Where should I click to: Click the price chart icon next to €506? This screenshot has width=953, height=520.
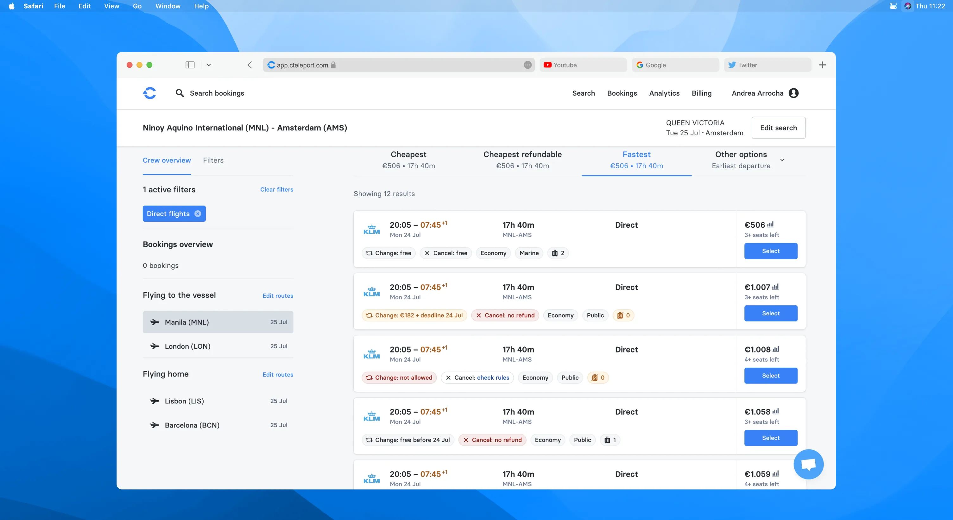pyautogui.click(x=770, y=225)
